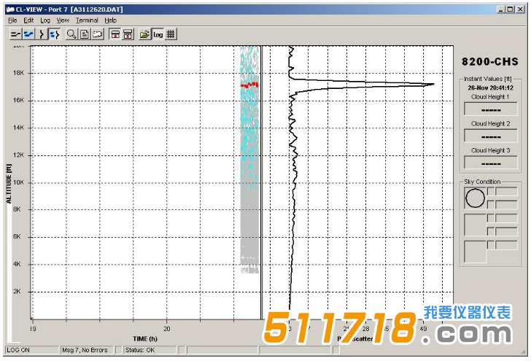Click the single right-arrow toolbar icon
Screen dimensions: 531x361
pos(42,34)
